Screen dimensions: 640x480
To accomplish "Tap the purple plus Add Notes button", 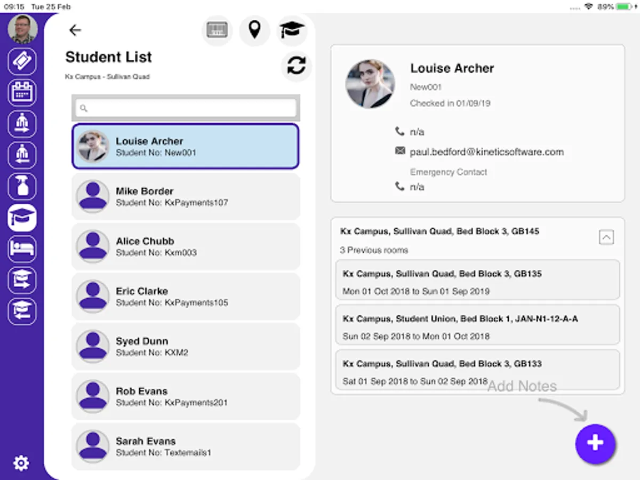I will pos(595,443).
